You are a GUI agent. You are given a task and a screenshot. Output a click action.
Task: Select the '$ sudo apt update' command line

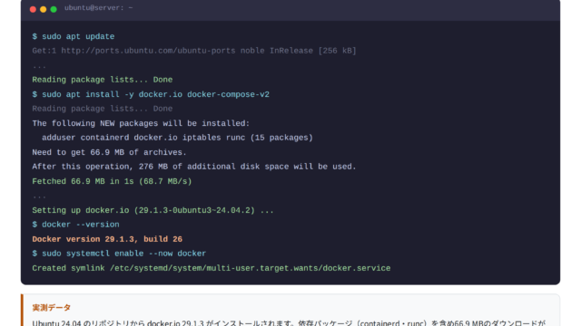tap(74, 36)
